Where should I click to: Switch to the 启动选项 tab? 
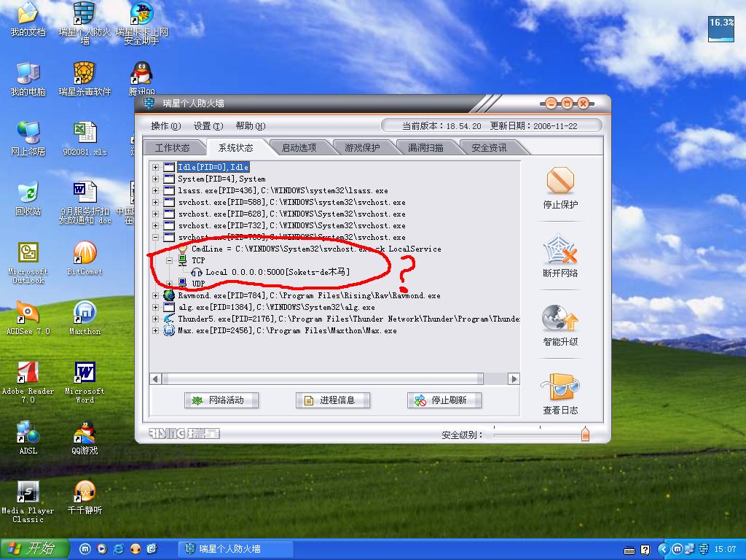click(299, 147)
